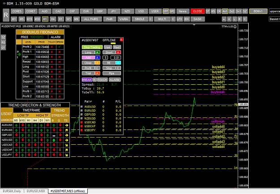This screenshot has width=280, height=194.
Task: Click the green Stop Trading button
Action: click(x=92, y=47)
